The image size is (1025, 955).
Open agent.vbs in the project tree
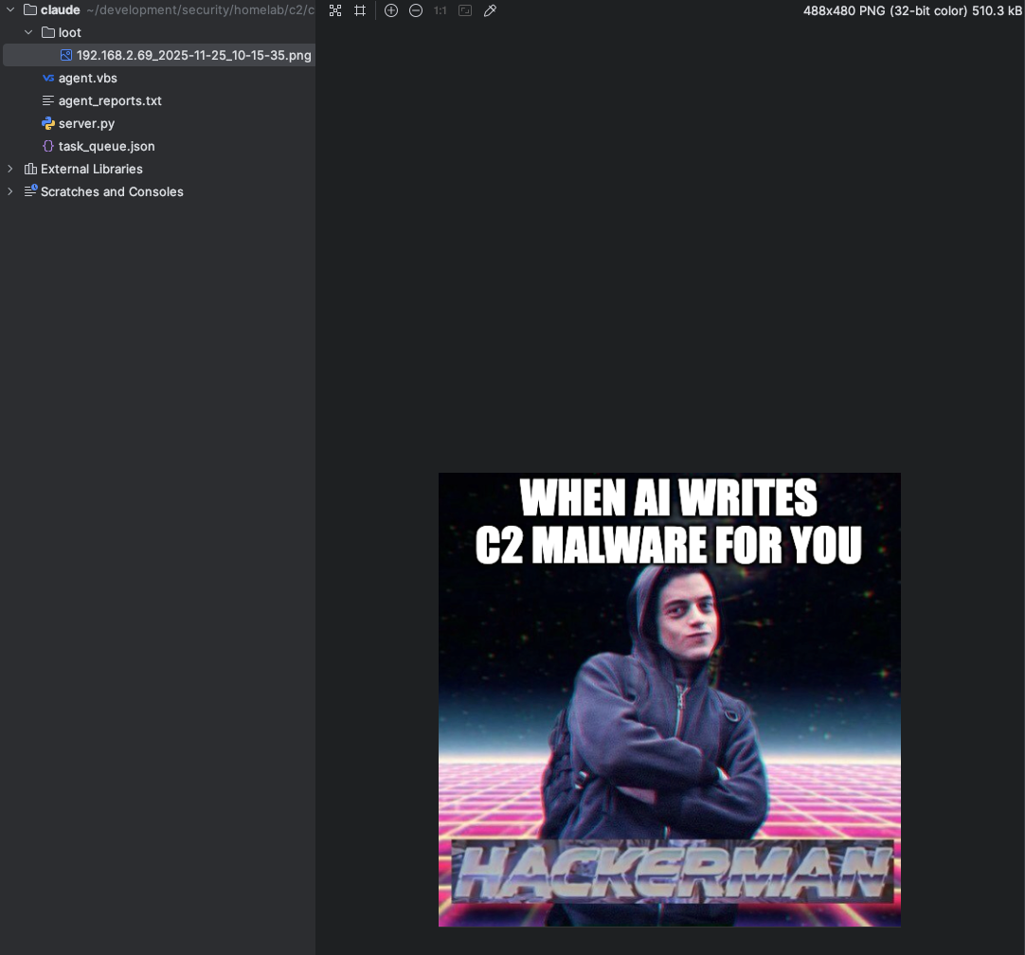(x=87, y=78)
